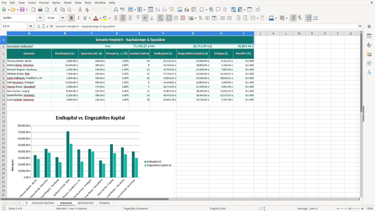Toggle Bold formatting
The image size is (375, 211).
[71, 18]
